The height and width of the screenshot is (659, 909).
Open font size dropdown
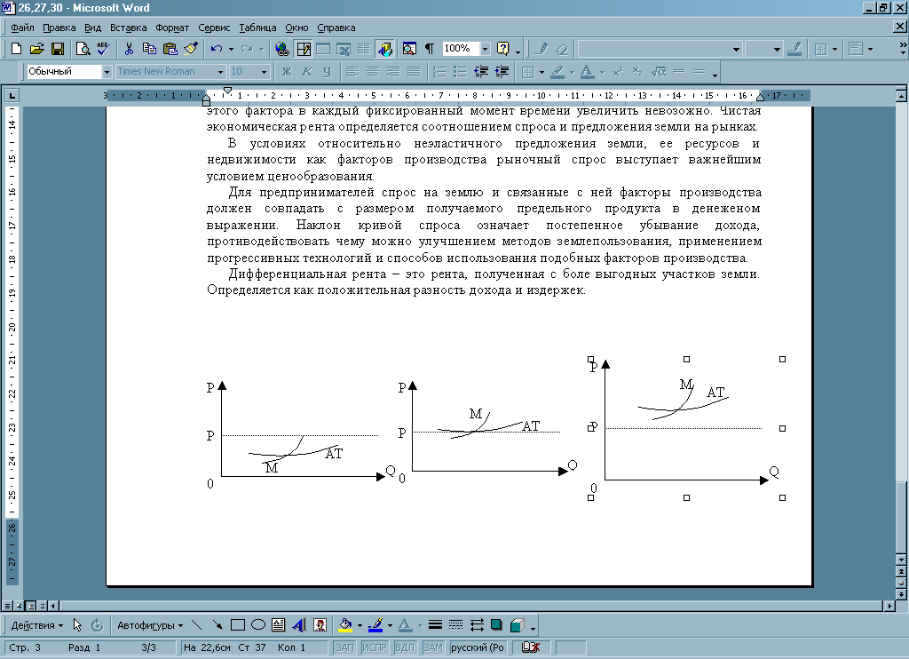tap(265, 72)
